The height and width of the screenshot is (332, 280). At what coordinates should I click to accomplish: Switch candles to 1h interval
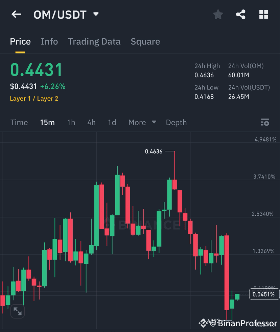click(71, 122)
